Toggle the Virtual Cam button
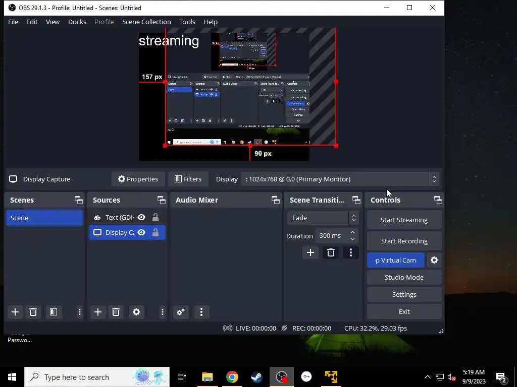 (396, 260)
